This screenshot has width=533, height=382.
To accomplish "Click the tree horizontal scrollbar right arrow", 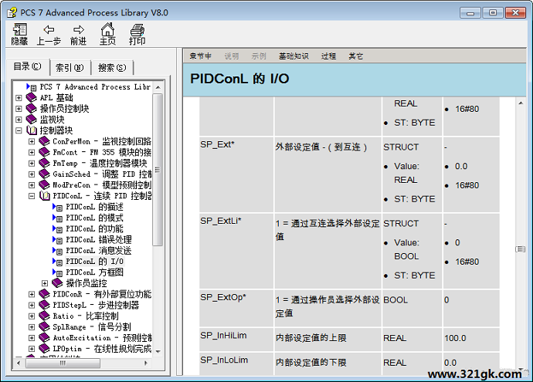I will pos(145,363).
